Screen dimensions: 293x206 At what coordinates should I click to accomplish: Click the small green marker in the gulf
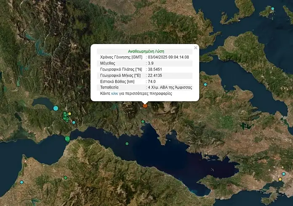[127, 143]
